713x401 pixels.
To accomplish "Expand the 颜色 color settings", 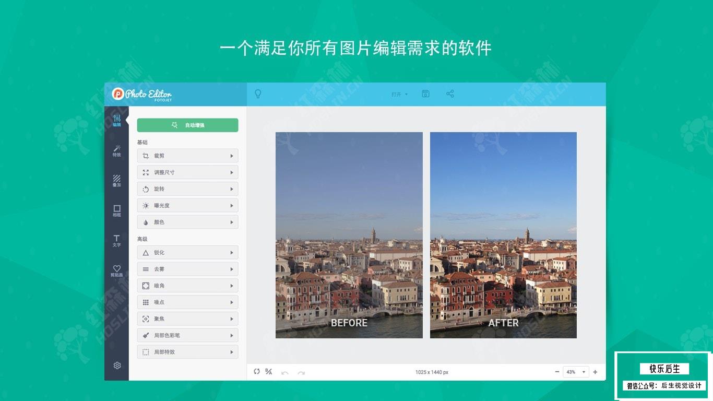I will click(x=187, y=222).
